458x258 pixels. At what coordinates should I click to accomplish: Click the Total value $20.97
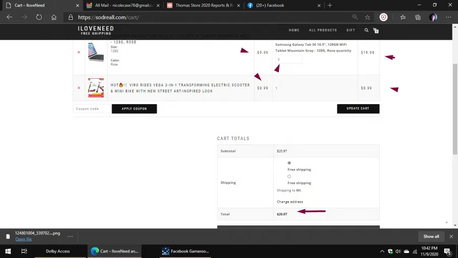(282, 214)
